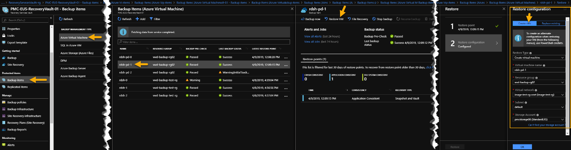This screenshot has height=150, width=571.
Task: Click Can't find your storage account link
Action: (546, 125)
